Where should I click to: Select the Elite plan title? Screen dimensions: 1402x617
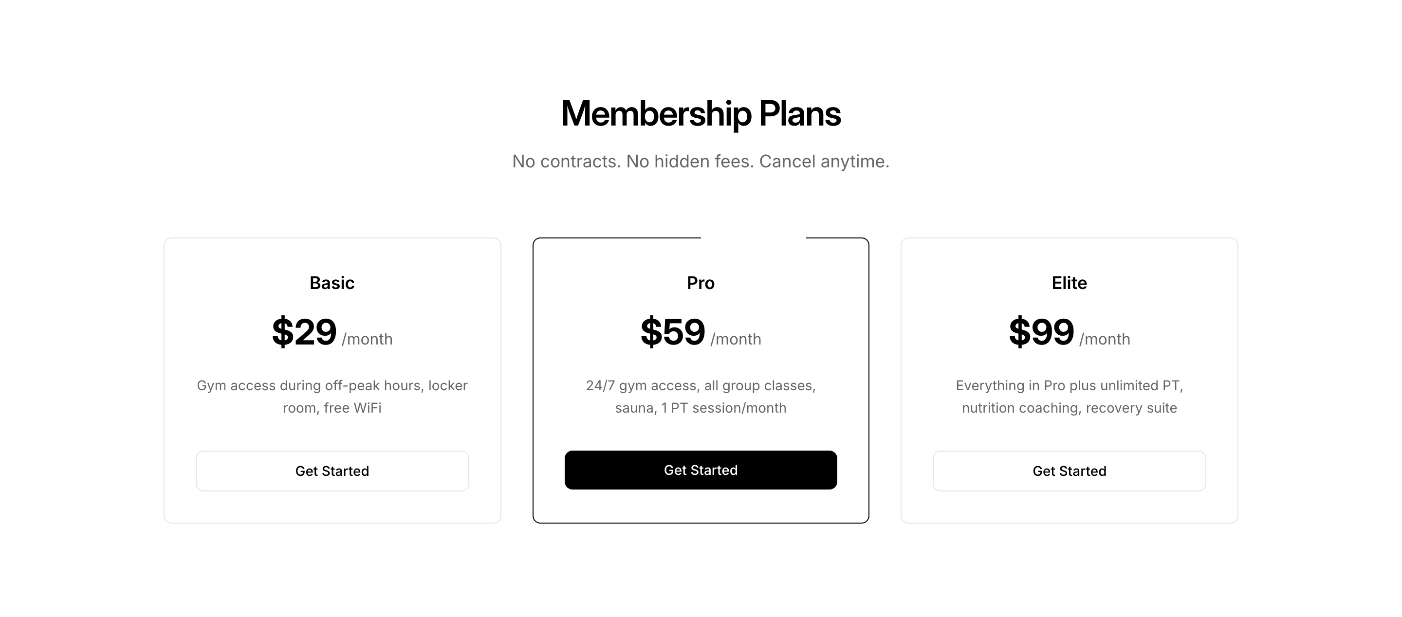click(x=1069, y=283)
